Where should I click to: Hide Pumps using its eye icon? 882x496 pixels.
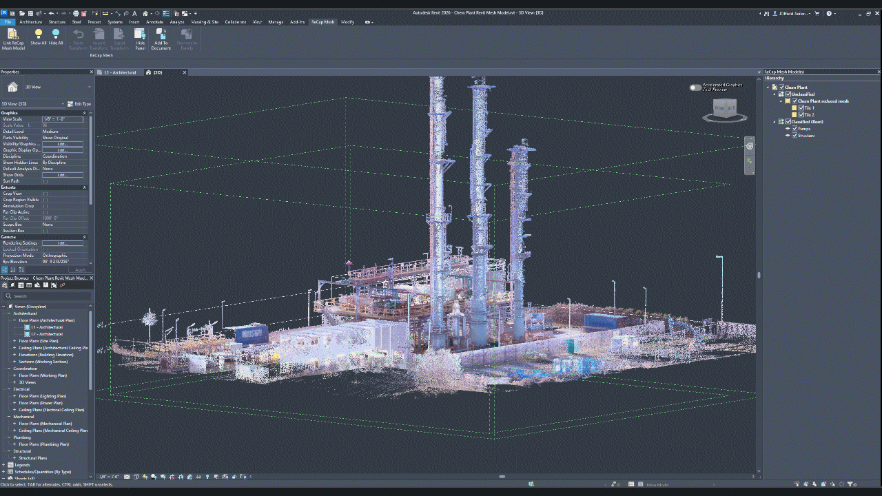pyautogui.click(x=788, y=129)
